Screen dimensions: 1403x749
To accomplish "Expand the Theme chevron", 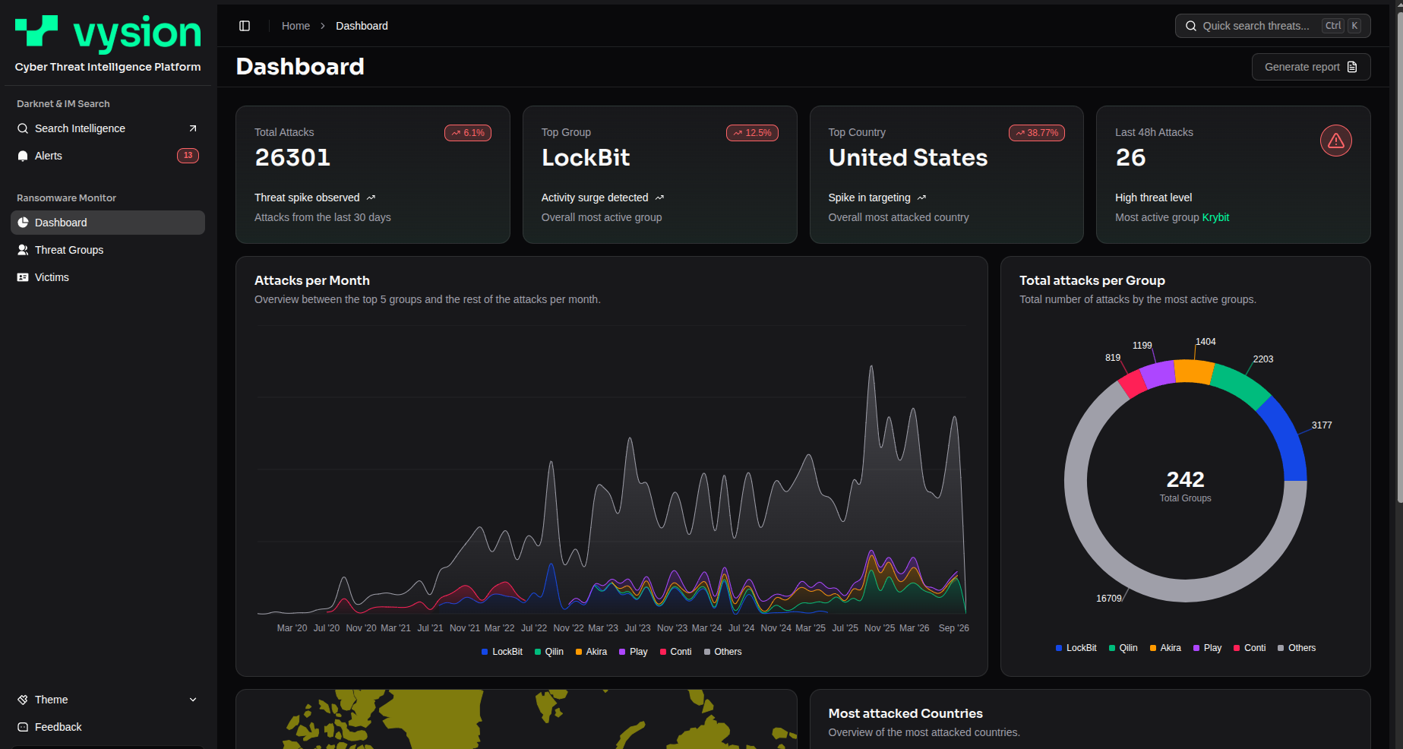I will (x=193, y=700).
